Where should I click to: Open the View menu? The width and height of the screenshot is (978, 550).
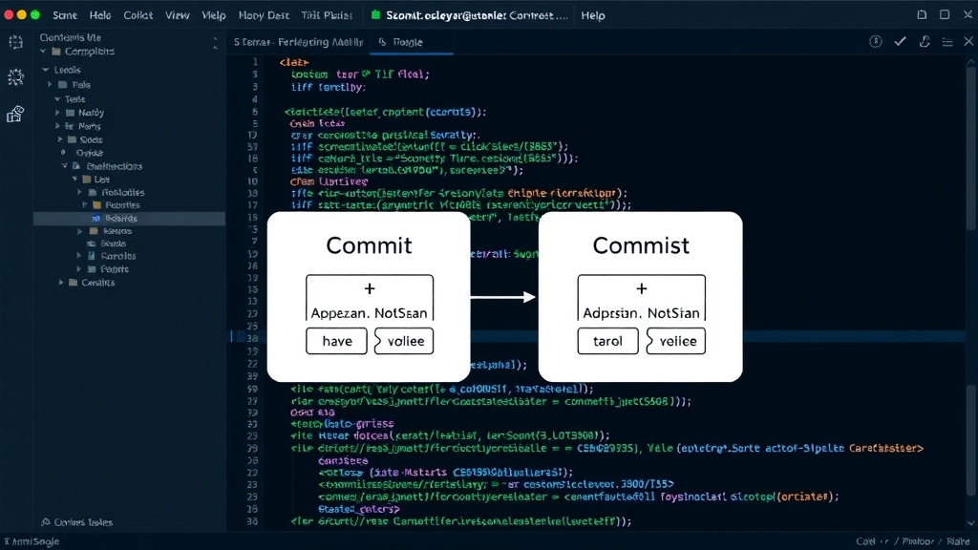(177, 15)
